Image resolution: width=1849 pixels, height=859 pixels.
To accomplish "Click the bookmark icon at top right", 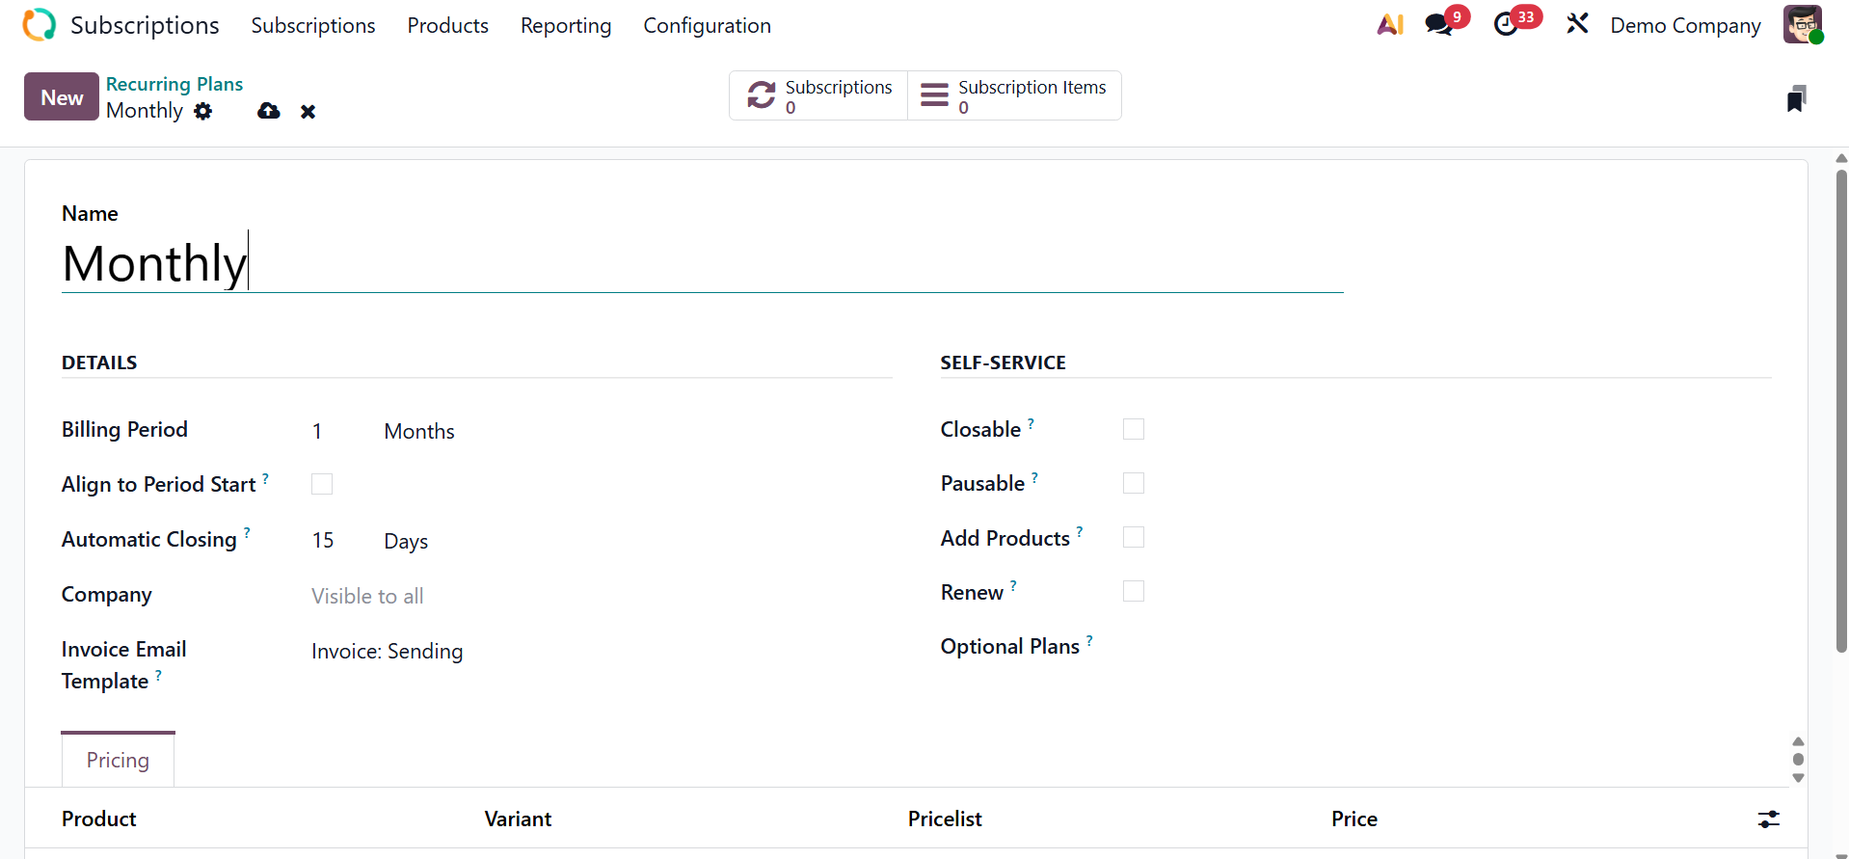I will tap(1795, 98).
